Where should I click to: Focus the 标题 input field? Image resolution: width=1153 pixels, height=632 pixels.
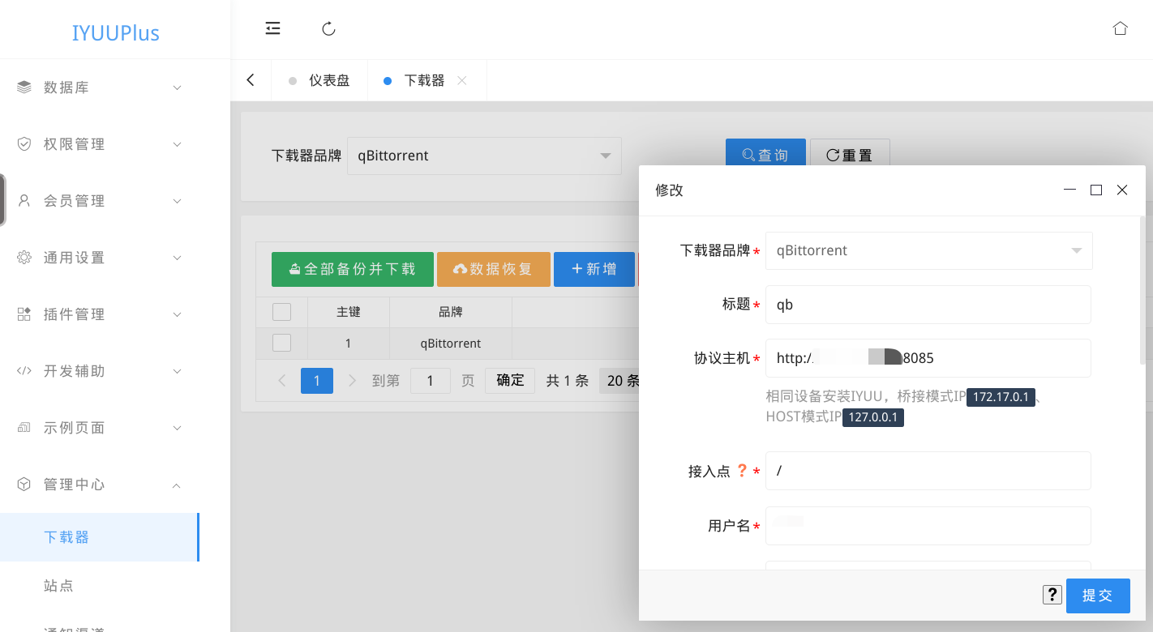pos(928,305)
